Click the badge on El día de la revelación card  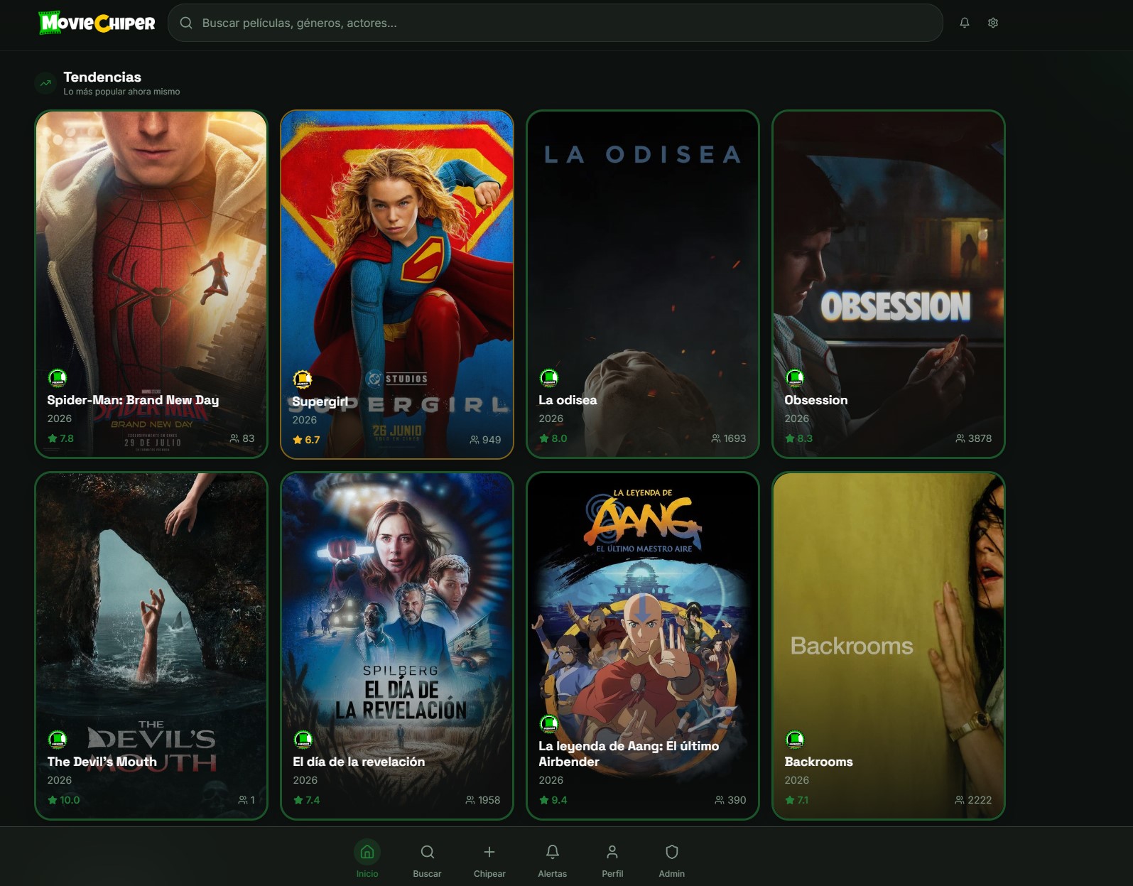303,740
